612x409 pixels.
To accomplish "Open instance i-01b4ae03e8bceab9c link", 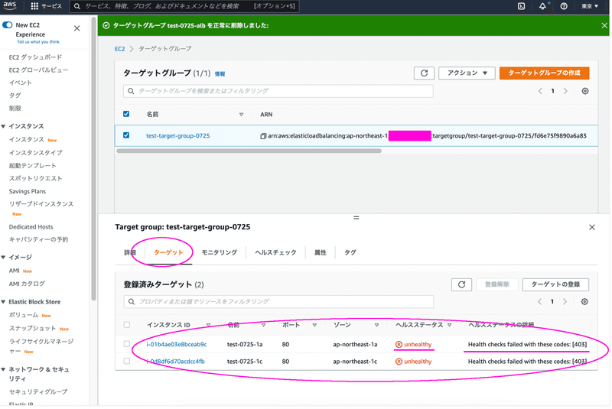I will point(177,344).
